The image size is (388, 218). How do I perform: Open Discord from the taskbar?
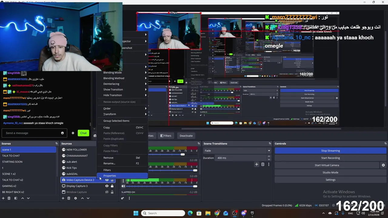[x=243, y=213]
